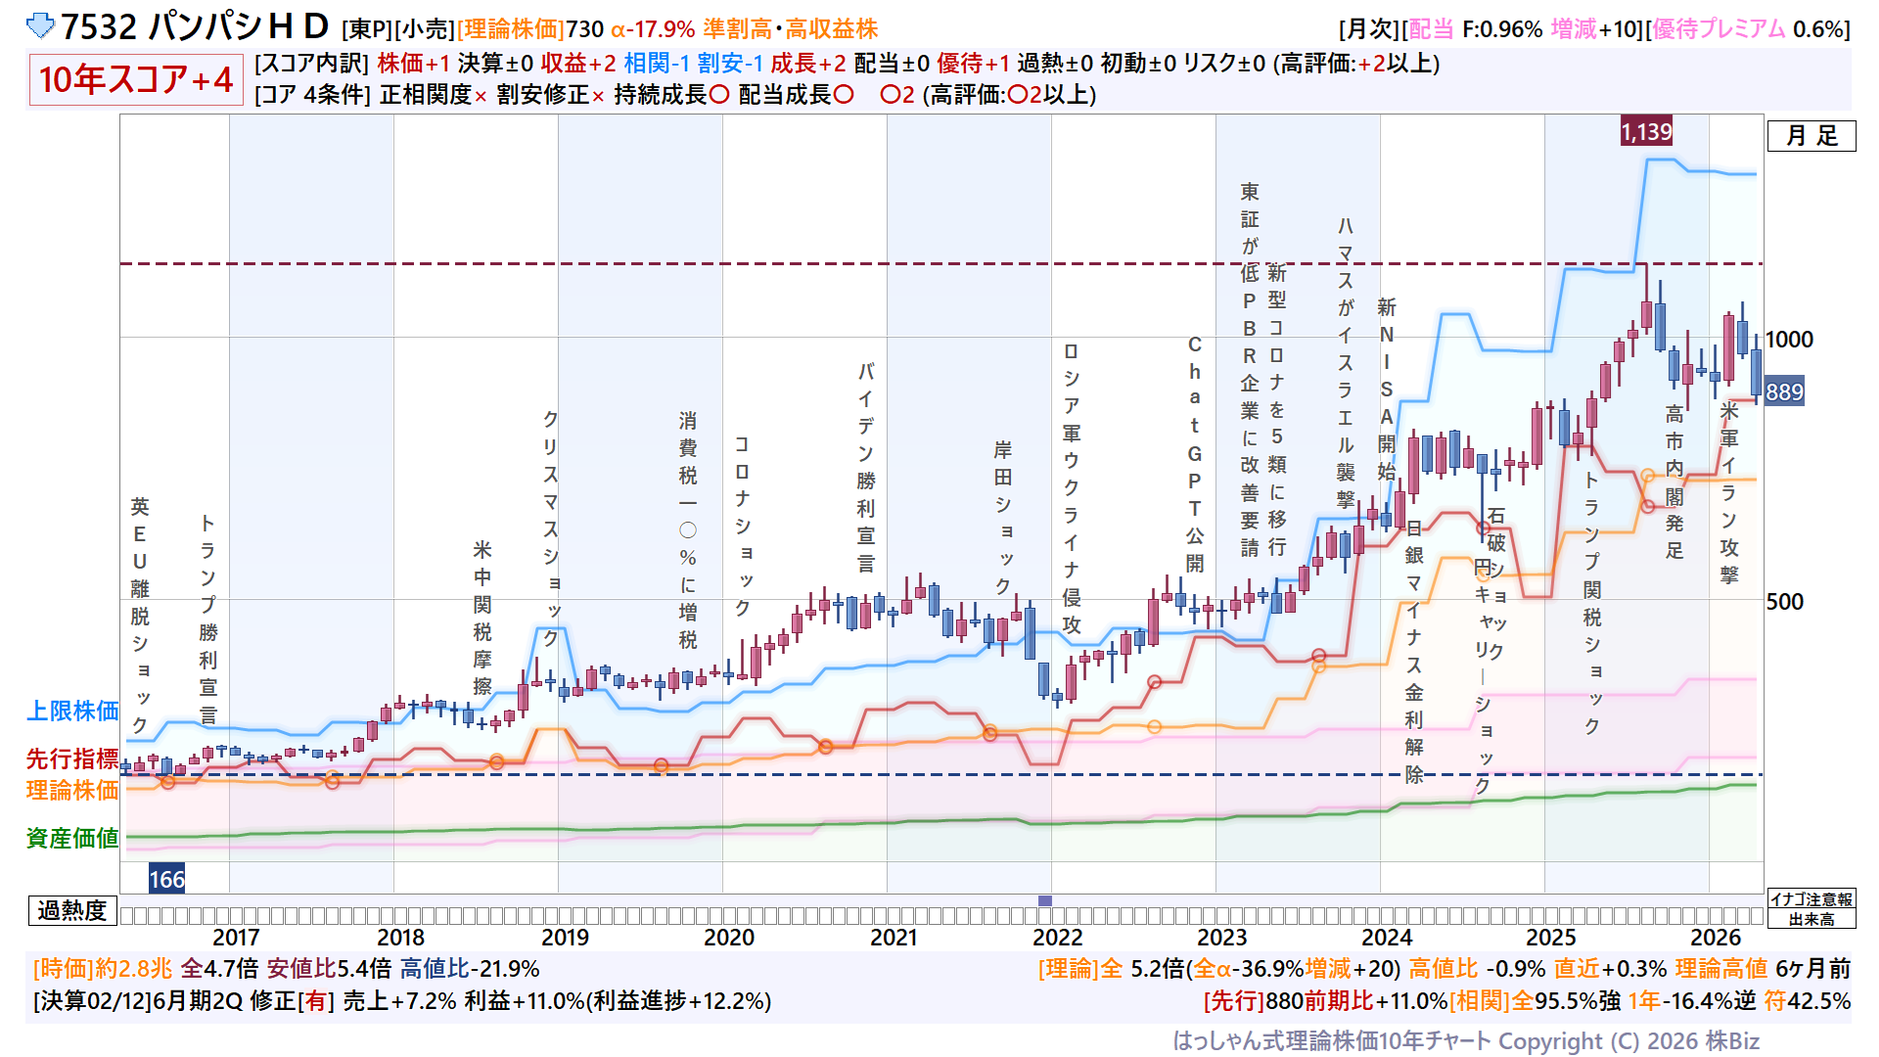Click the 2026 year label
This screenshot has height=1057, width=1879.
(1716, 938)
